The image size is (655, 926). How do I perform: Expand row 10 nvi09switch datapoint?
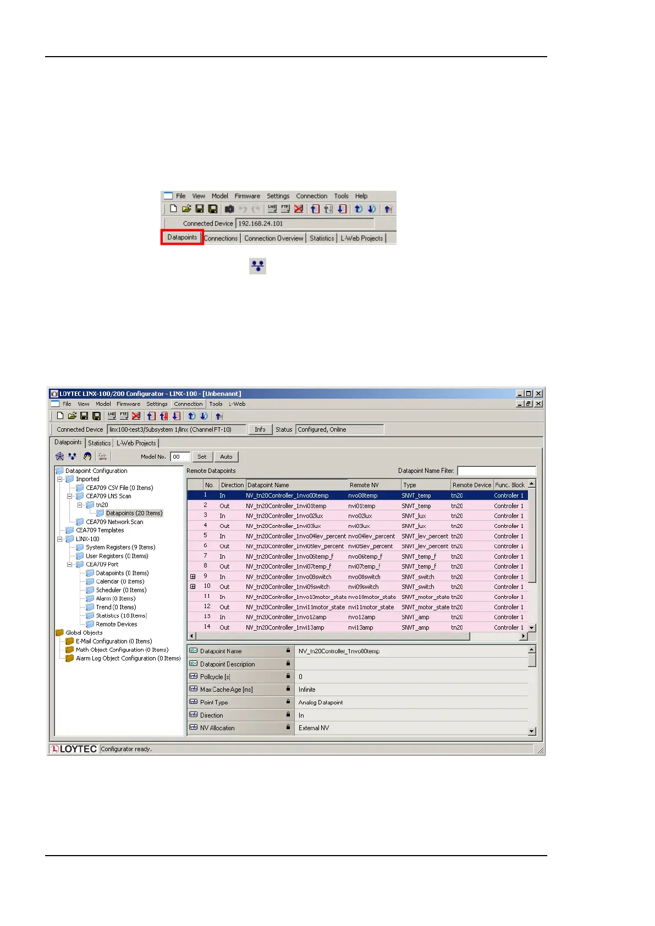(192, 587)
